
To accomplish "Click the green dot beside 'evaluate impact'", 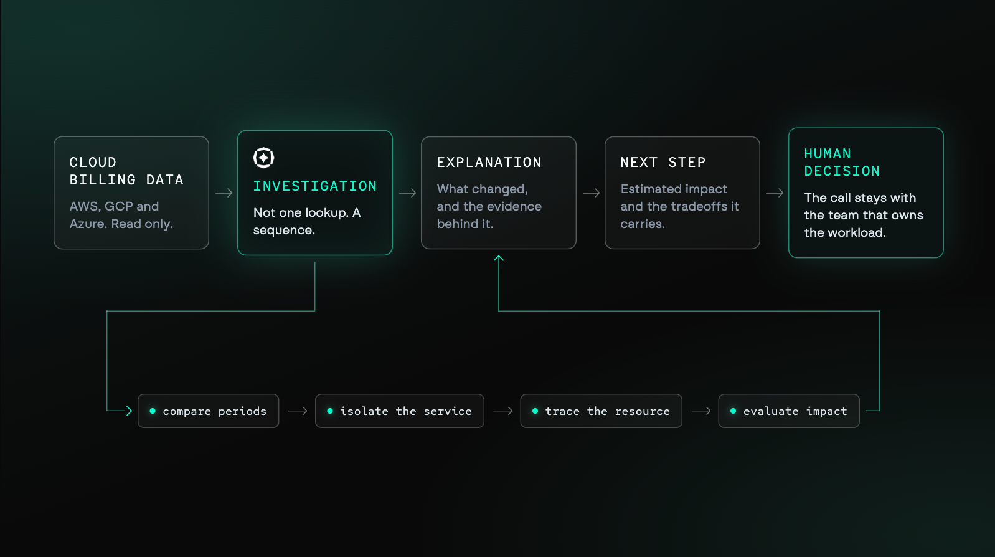I will coord(733,411).
